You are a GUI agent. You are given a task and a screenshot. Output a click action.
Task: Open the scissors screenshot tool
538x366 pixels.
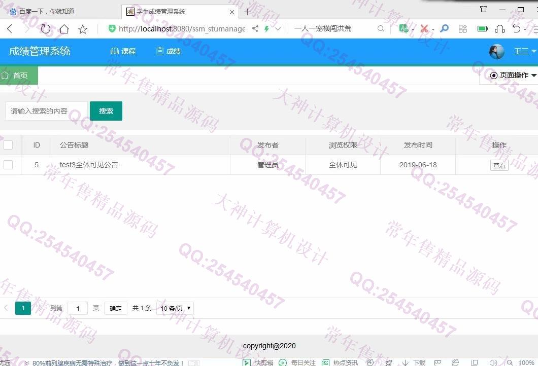point(424,29)
